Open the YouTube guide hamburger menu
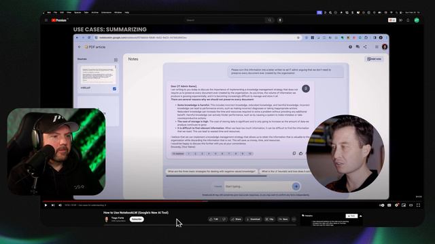The image size is (435, 244). point(46,20)
